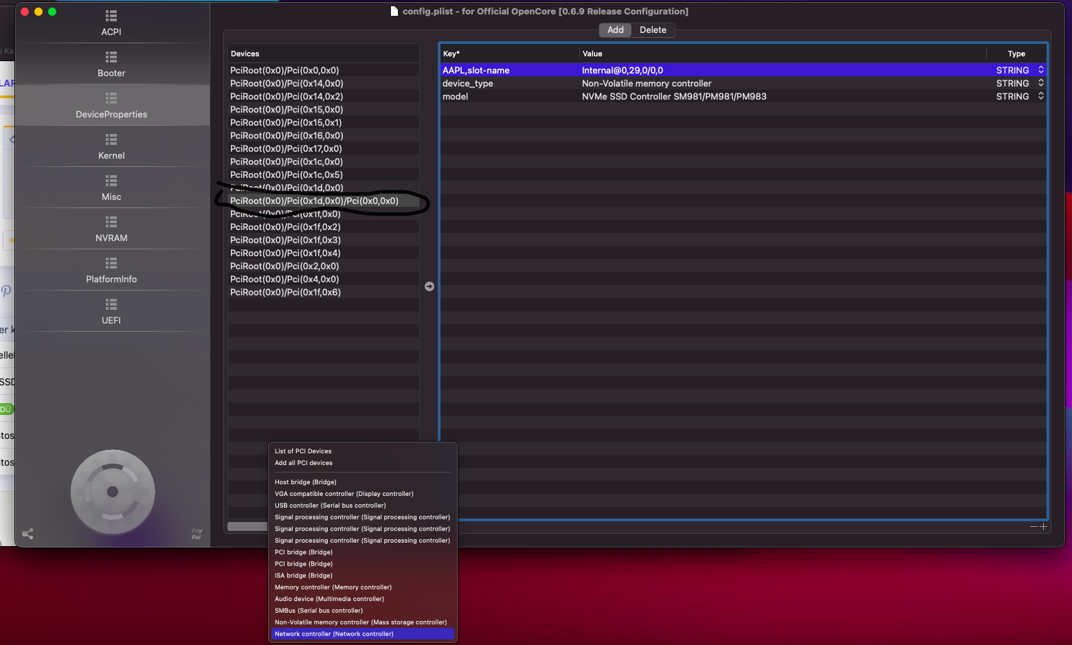The image size is (1072, 645).
Task: Expand type stepper for model row
Action: (x=1040, y=96)
